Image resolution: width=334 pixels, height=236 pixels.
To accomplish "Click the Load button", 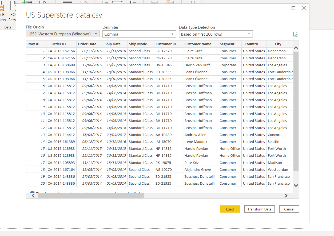I will 230,209.
